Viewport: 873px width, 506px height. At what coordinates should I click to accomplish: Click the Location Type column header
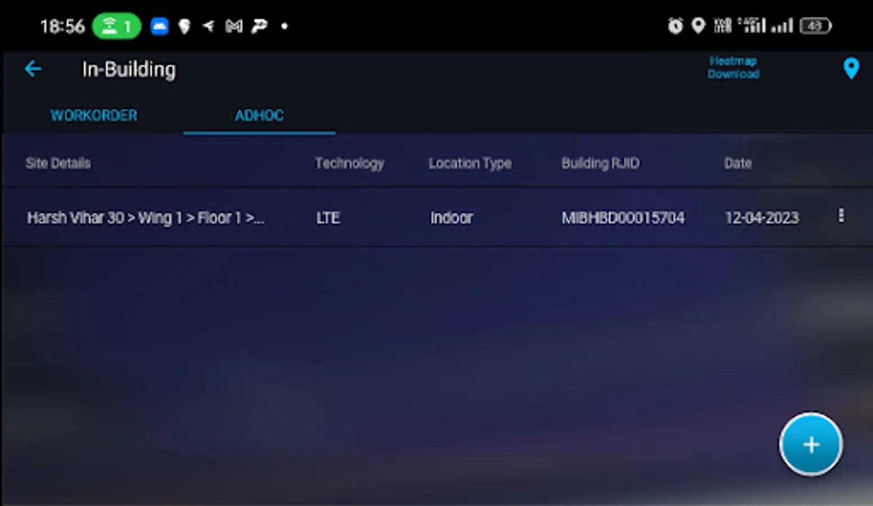470,163
